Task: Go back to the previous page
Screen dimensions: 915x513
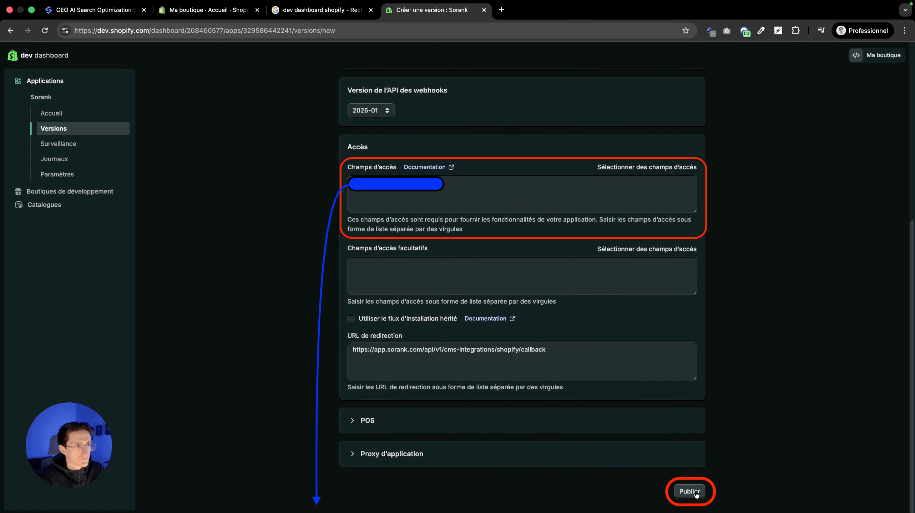Action: point(11,31)
